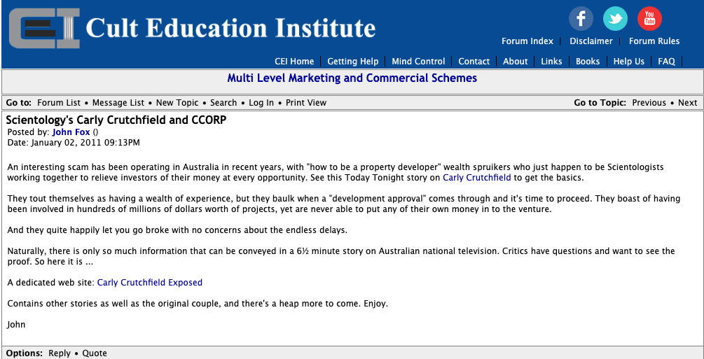This screenshot has width=704, height=359.
Task: Reply to this post
Action: coord(60,353)
